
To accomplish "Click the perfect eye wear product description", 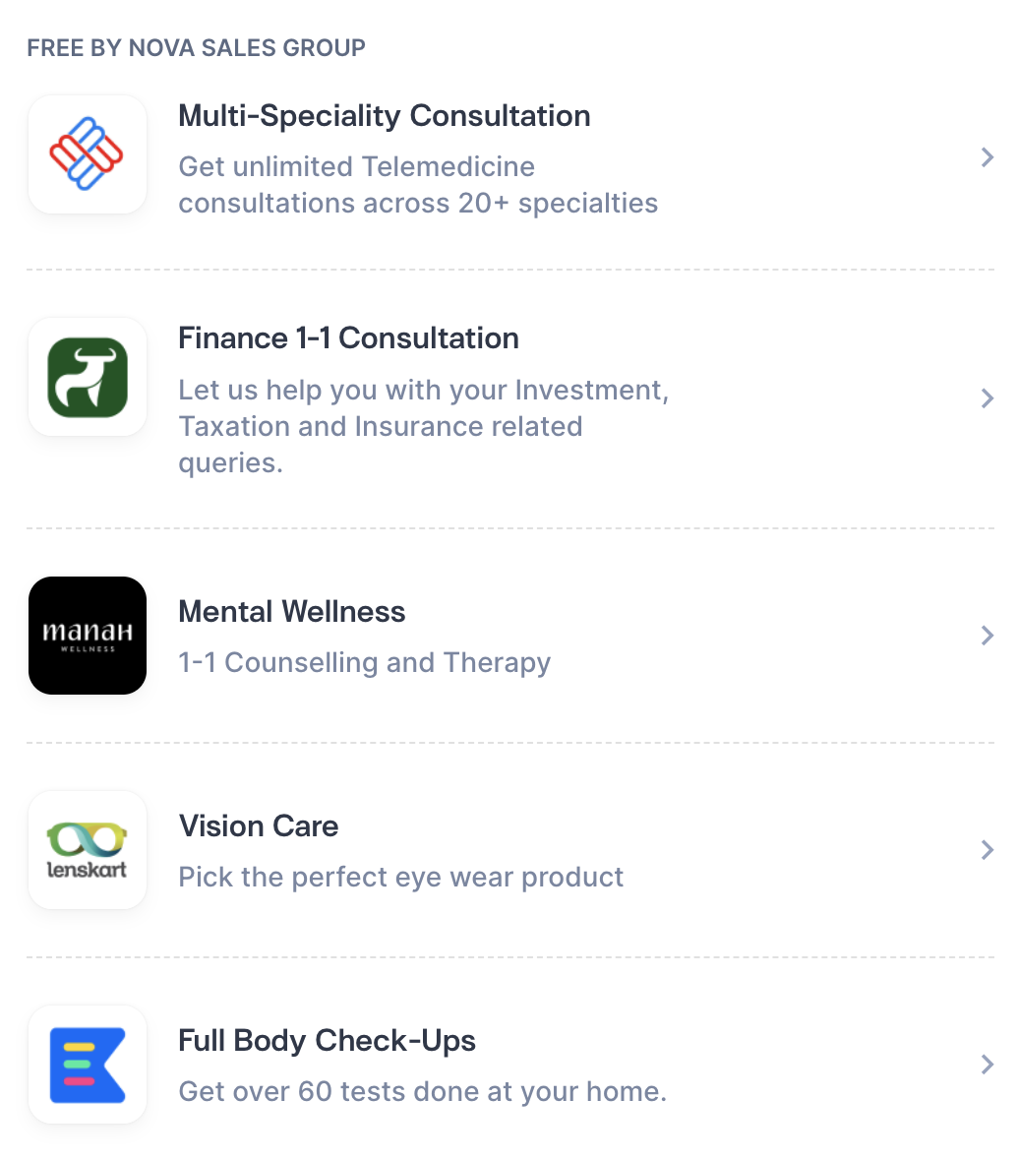I will coord(400,878).
